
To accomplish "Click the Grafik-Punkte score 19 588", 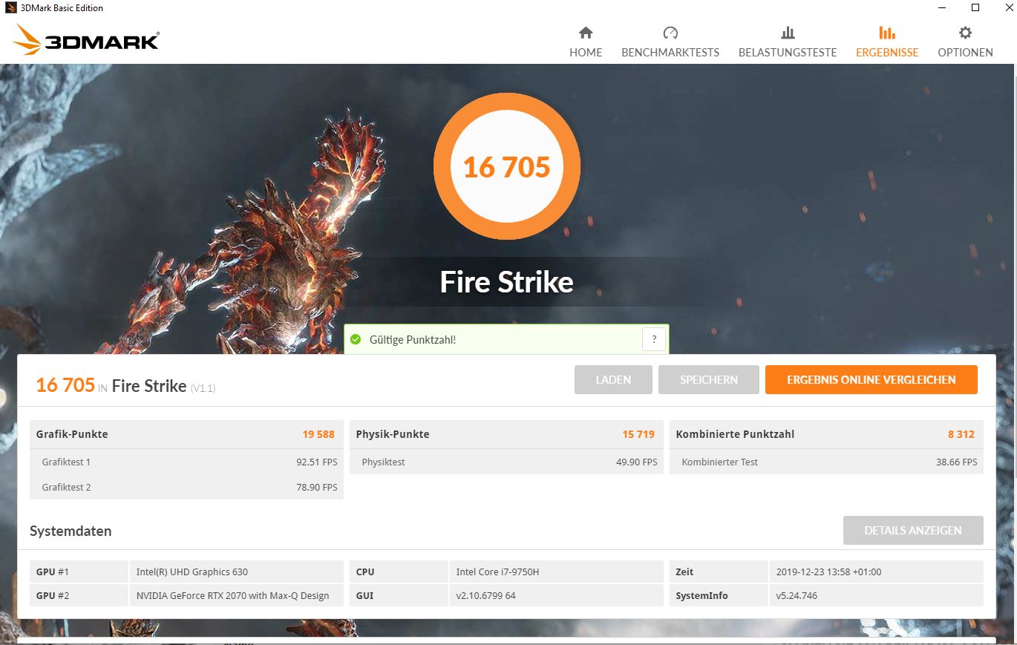I will point(318,434).
